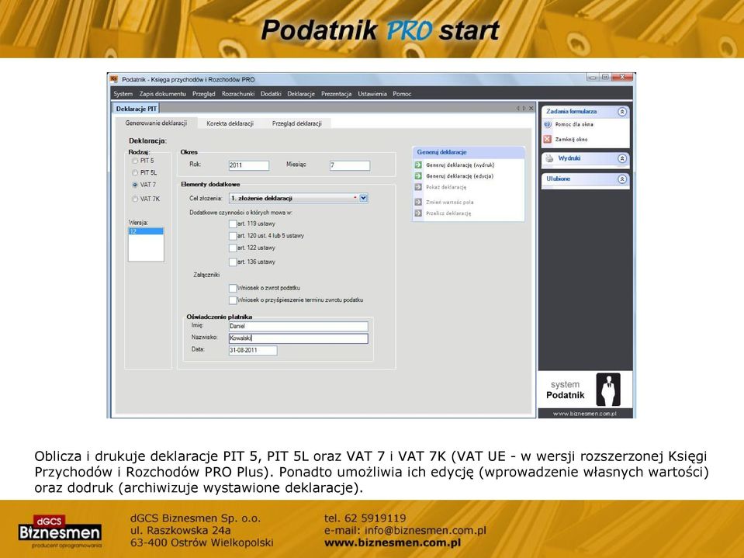This screenshot has width=744, height=558.
Task: Open the Prezentacja menu
Action: (337, 94)
